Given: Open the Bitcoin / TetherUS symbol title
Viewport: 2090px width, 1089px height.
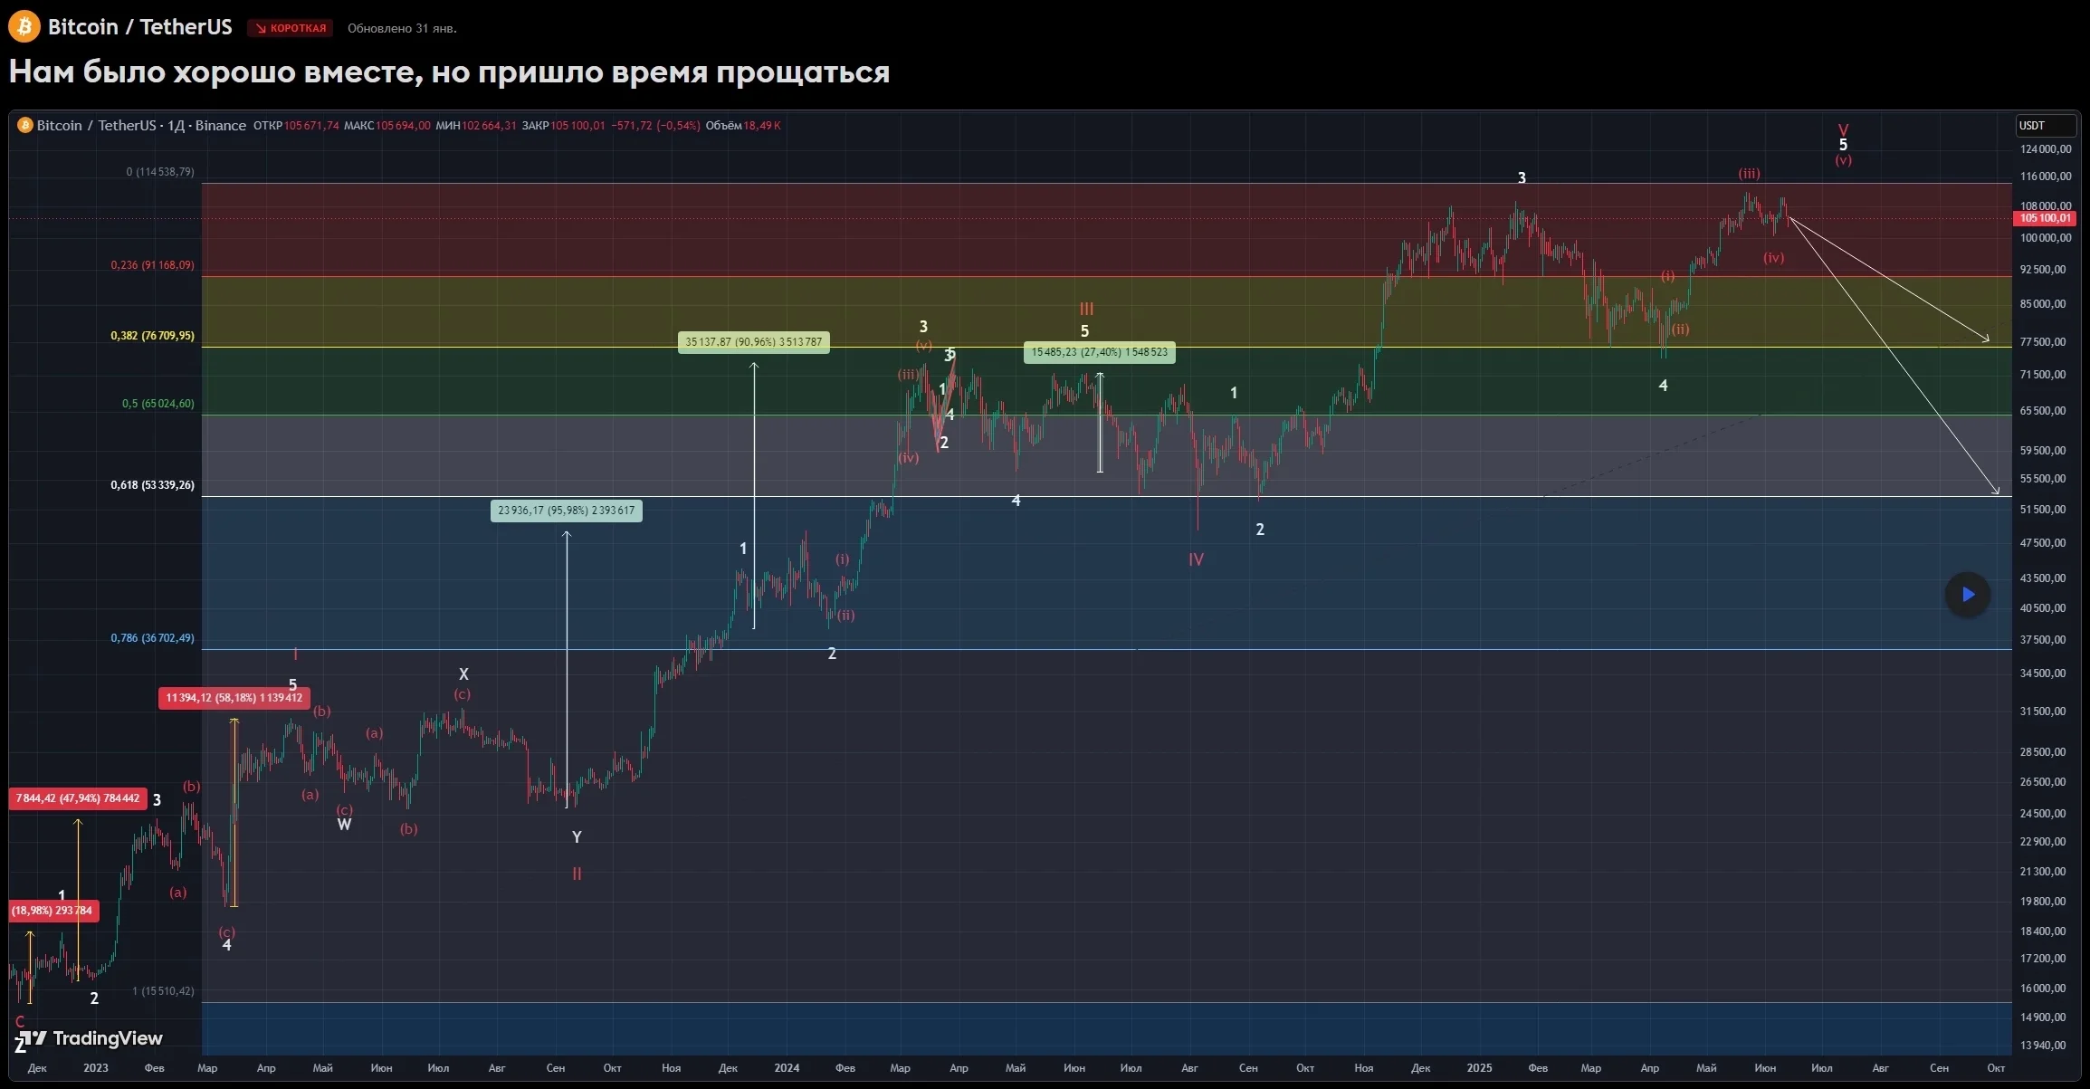Looking at the screenshot, I should 139,27.
